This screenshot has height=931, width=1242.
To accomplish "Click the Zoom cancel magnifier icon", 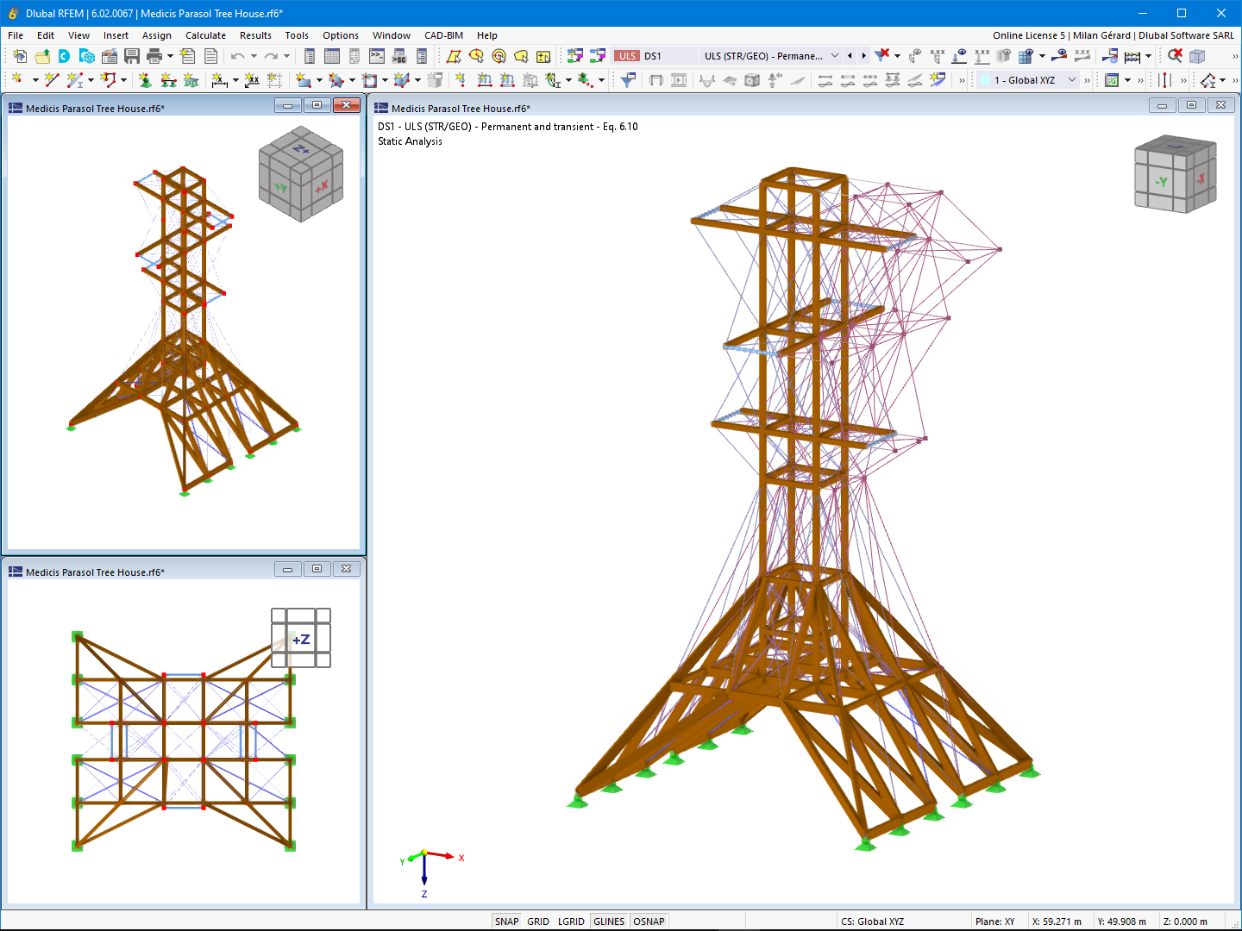I will click(1176, 55).
